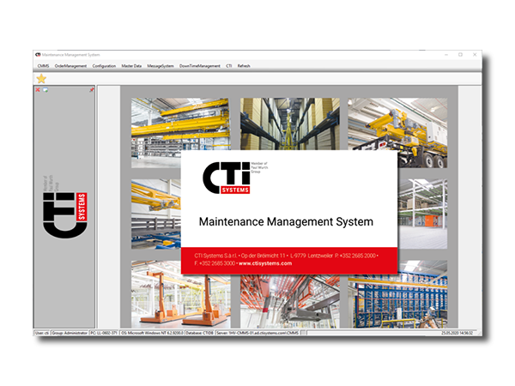Click the yellow beam and blue rails photo
Image resolution: width=515 pixels, height=386 pixels.
pos(156,214)
